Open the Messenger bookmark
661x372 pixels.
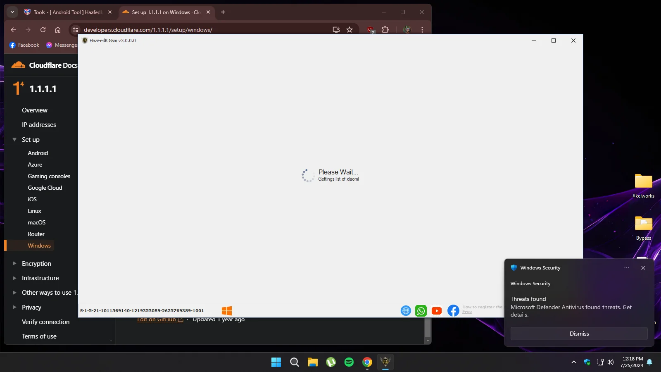point(62,45)
